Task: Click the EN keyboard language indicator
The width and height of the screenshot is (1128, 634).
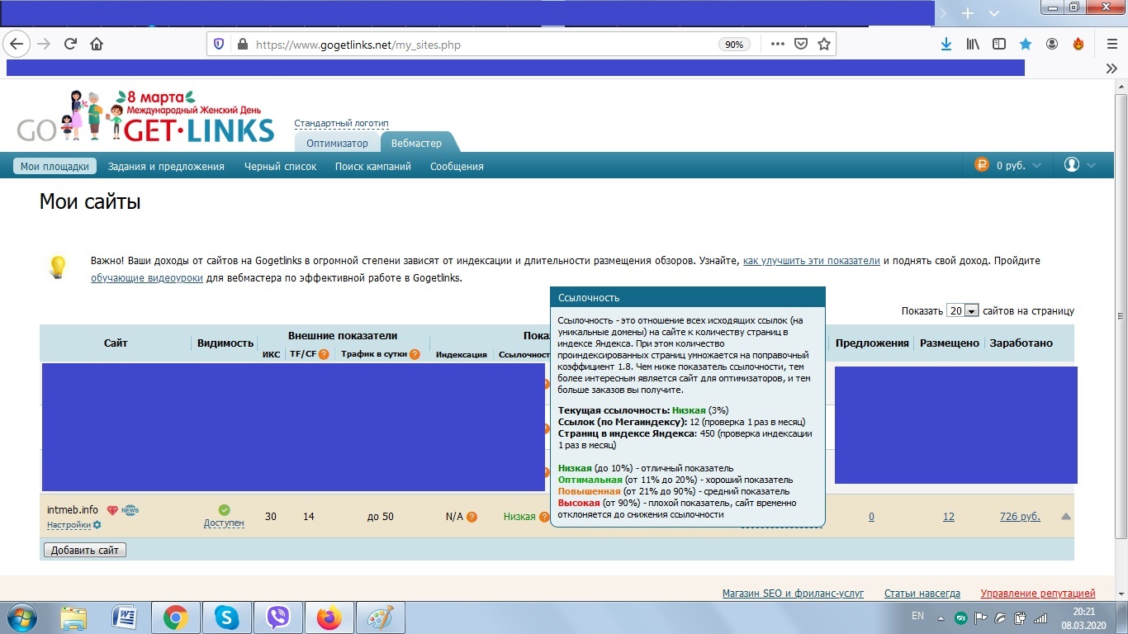Action: 917,616
